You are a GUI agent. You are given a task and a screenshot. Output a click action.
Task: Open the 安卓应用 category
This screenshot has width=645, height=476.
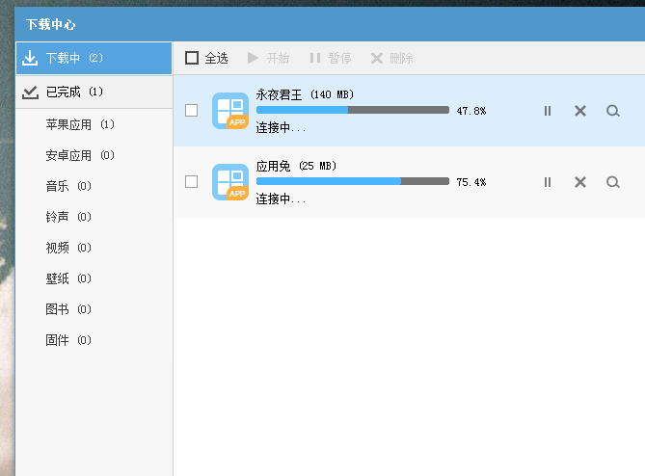(80, 155)
